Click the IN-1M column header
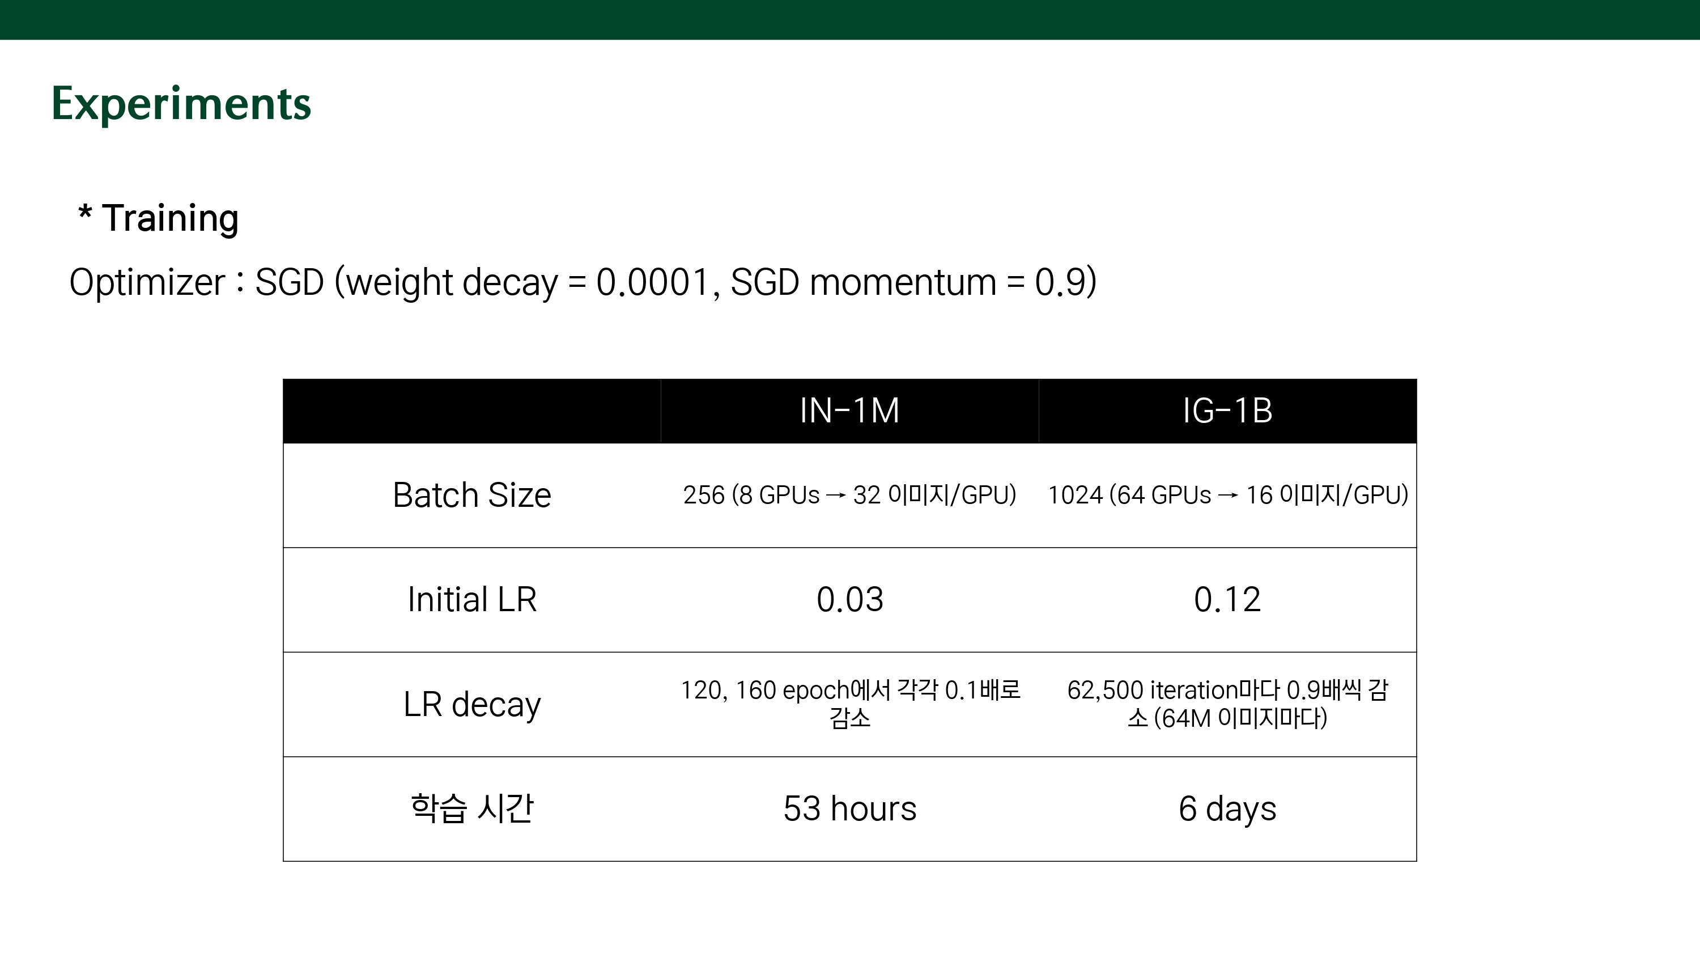 [x=849, y=411]
